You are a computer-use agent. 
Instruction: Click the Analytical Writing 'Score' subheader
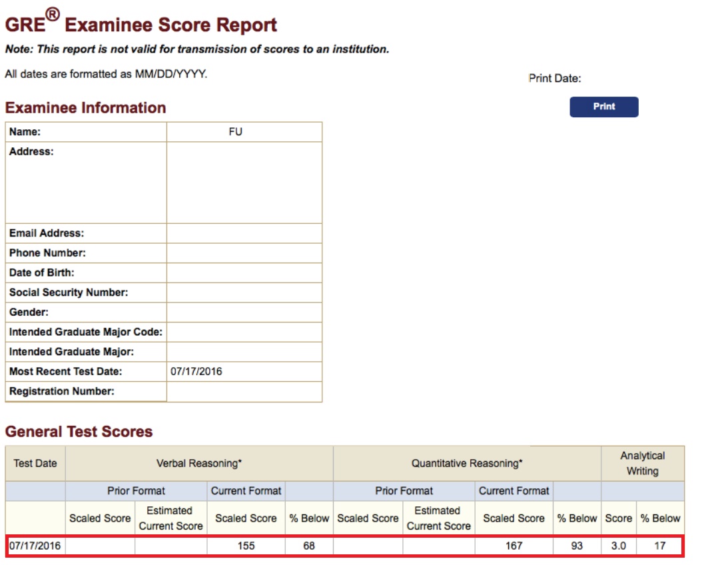(618, 518)
